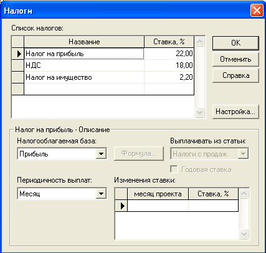Click the tax list scrollbar down arrow
Viewport: 266px width, 253px height.
(x=199, y=113)
